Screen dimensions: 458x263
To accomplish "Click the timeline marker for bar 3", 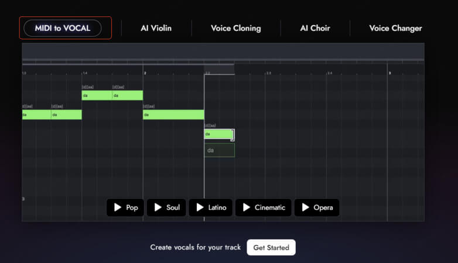I will pos(389,73).
